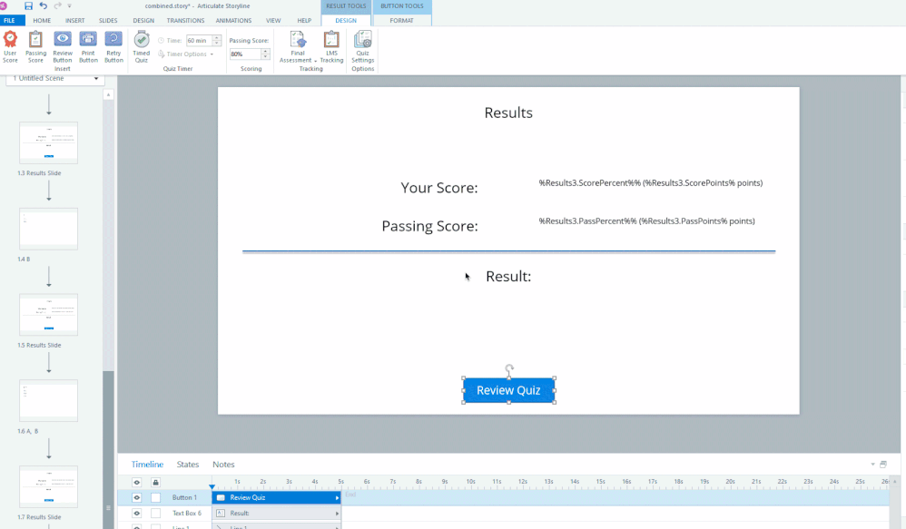Select the 1.4 B slide thumbnail

[48, 229]
